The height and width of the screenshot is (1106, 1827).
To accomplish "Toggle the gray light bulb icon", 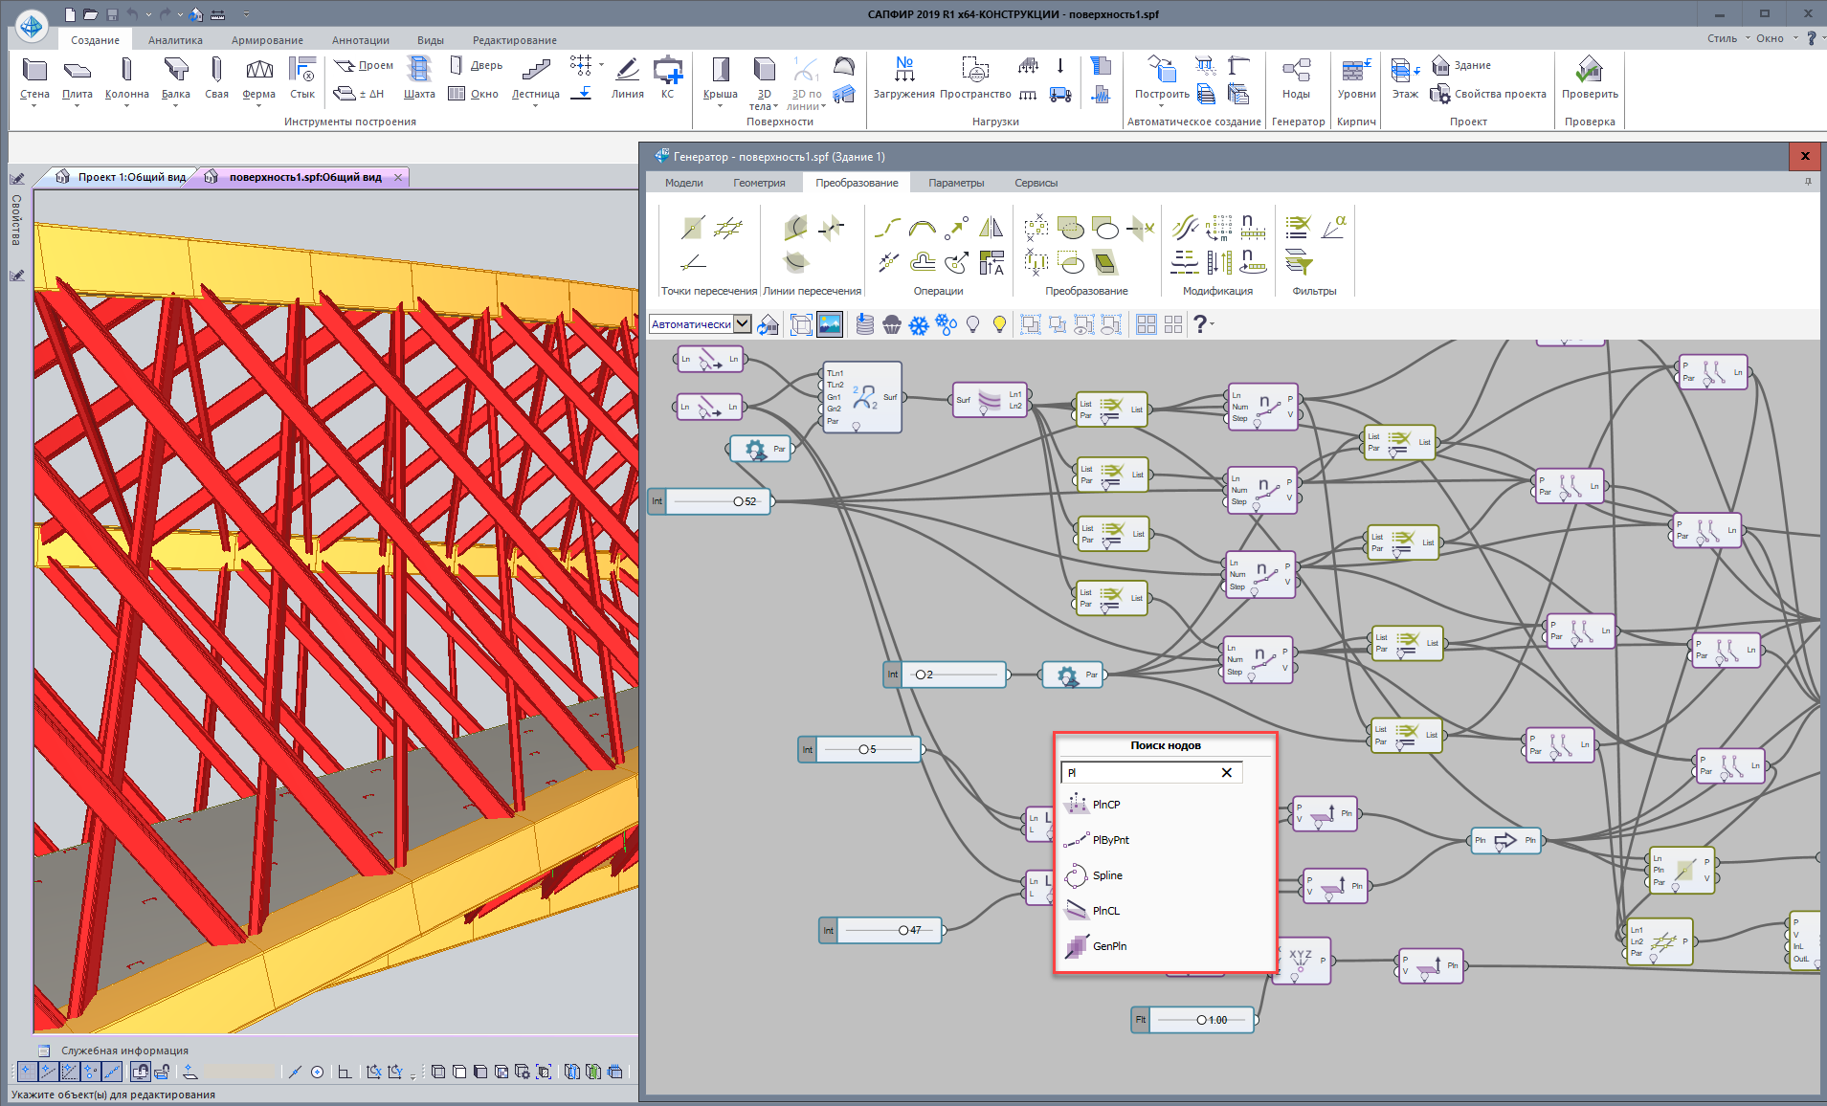I will point(972,325).
